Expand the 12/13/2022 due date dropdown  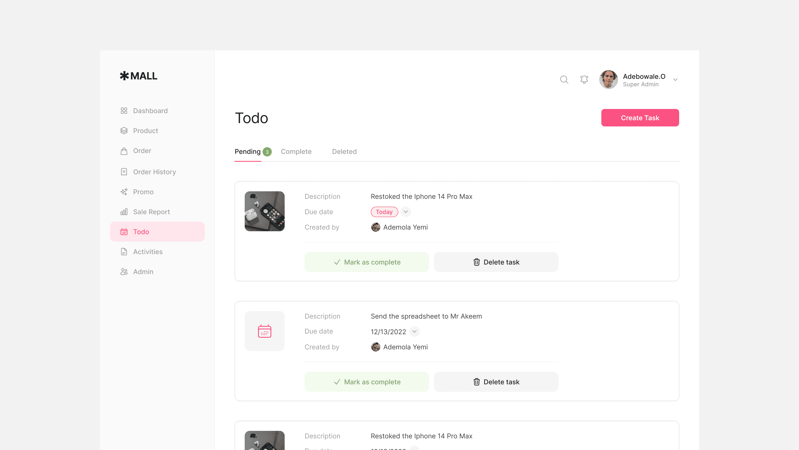(x=414, y=331)
